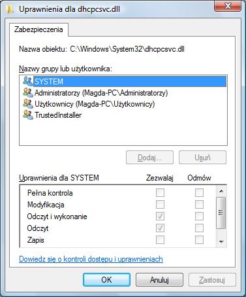This screenshot has width=246, height=297.
Task: Open the Zabezpieczenia tab
Action: coord(38,29)
